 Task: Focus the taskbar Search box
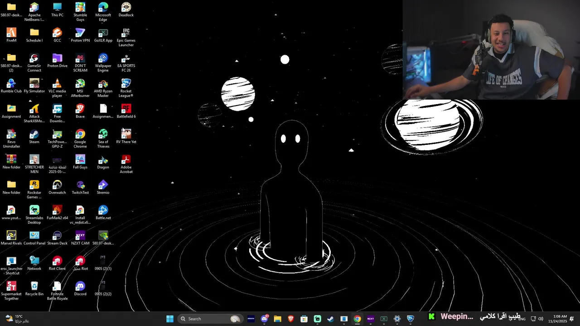point(210,319)
